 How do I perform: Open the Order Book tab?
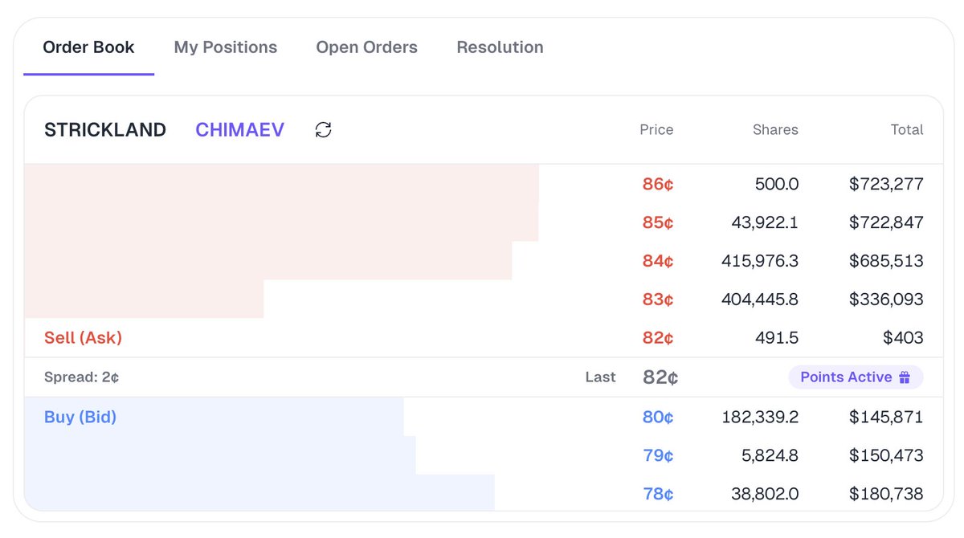point(88,47)
